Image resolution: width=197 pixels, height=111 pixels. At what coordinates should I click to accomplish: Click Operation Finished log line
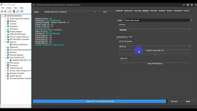[x=49, y=45]
